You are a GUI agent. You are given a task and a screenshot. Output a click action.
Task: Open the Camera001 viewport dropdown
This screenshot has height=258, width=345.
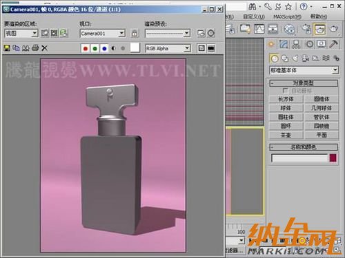coord(103,34)
